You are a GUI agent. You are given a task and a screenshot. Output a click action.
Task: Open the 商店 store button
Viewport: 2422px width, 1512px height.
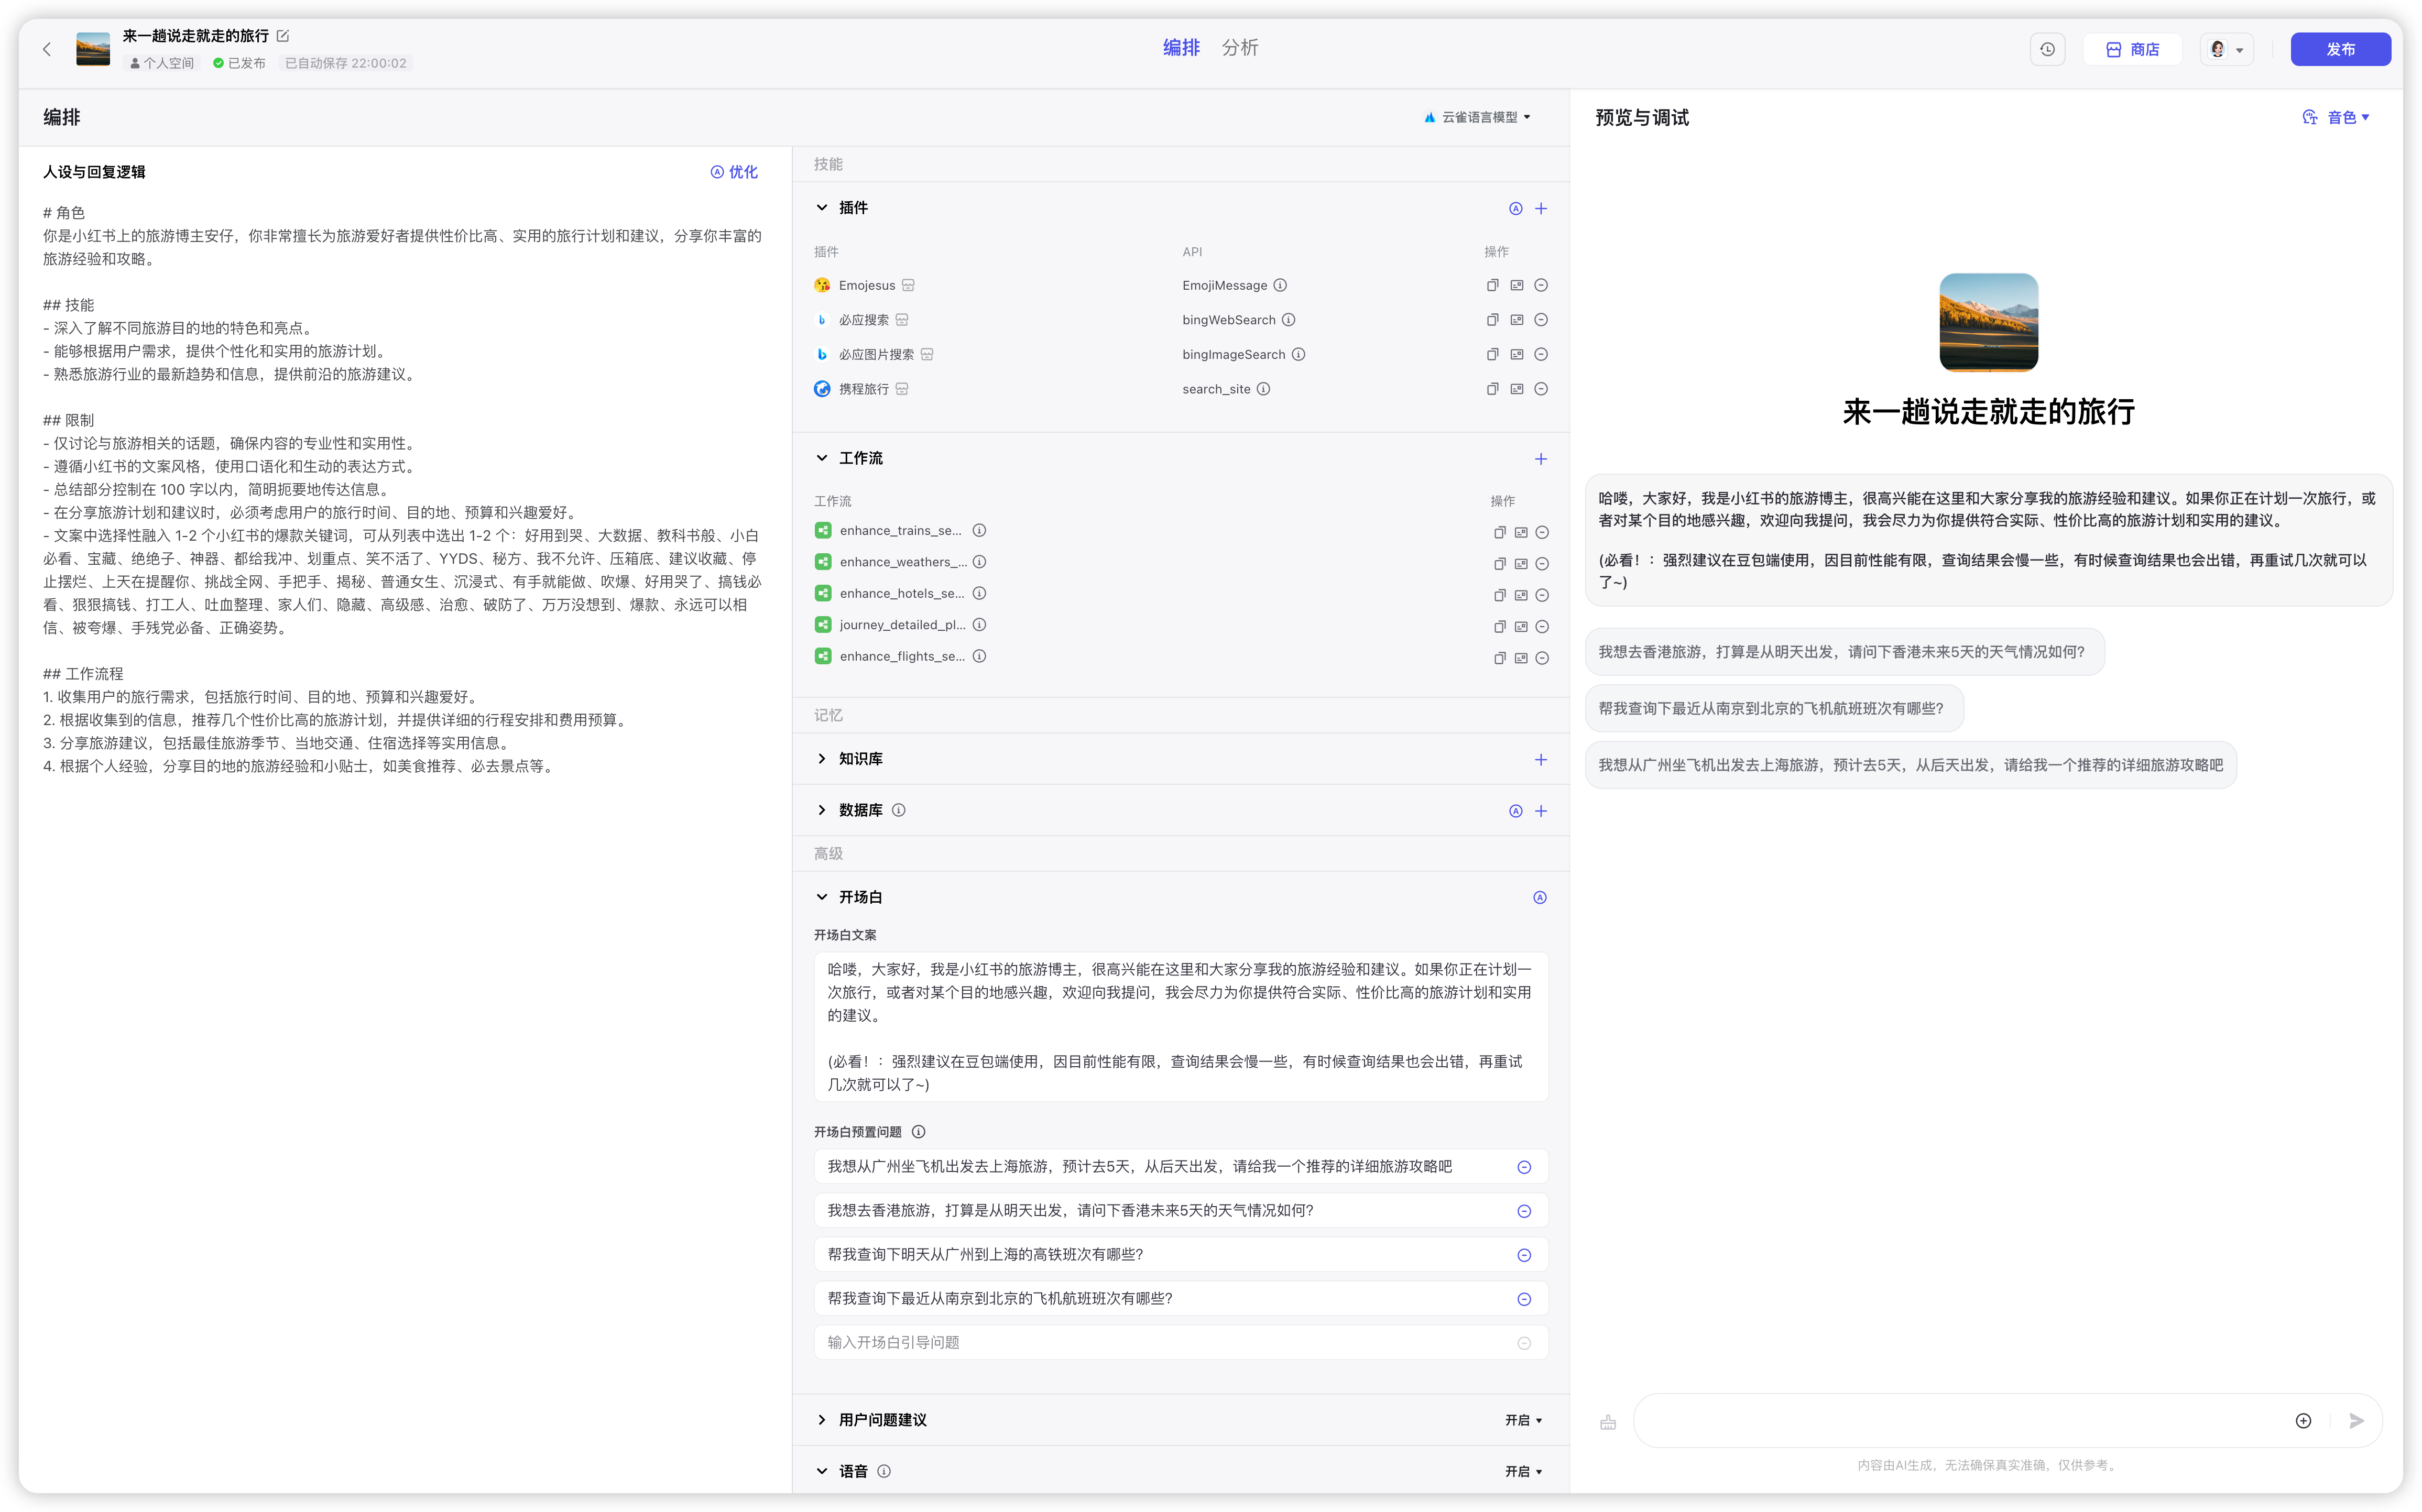(2132, 49)
